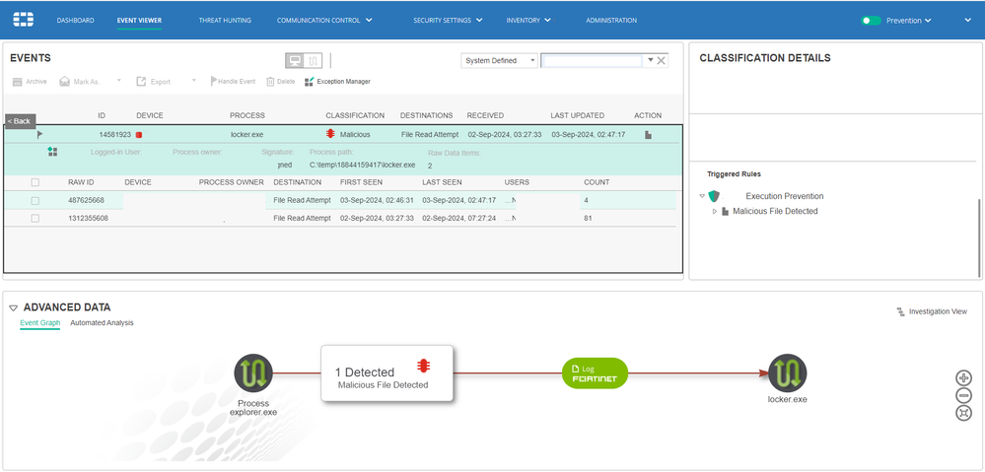Zoom in the event graph
The width and height of the screenshot is (985, 472).
963,377
